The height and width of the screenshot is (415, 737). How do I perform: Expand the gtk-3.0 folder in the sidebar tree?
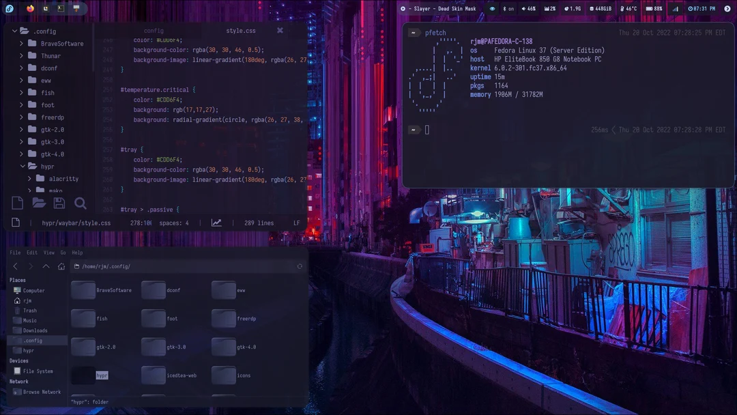20,141
